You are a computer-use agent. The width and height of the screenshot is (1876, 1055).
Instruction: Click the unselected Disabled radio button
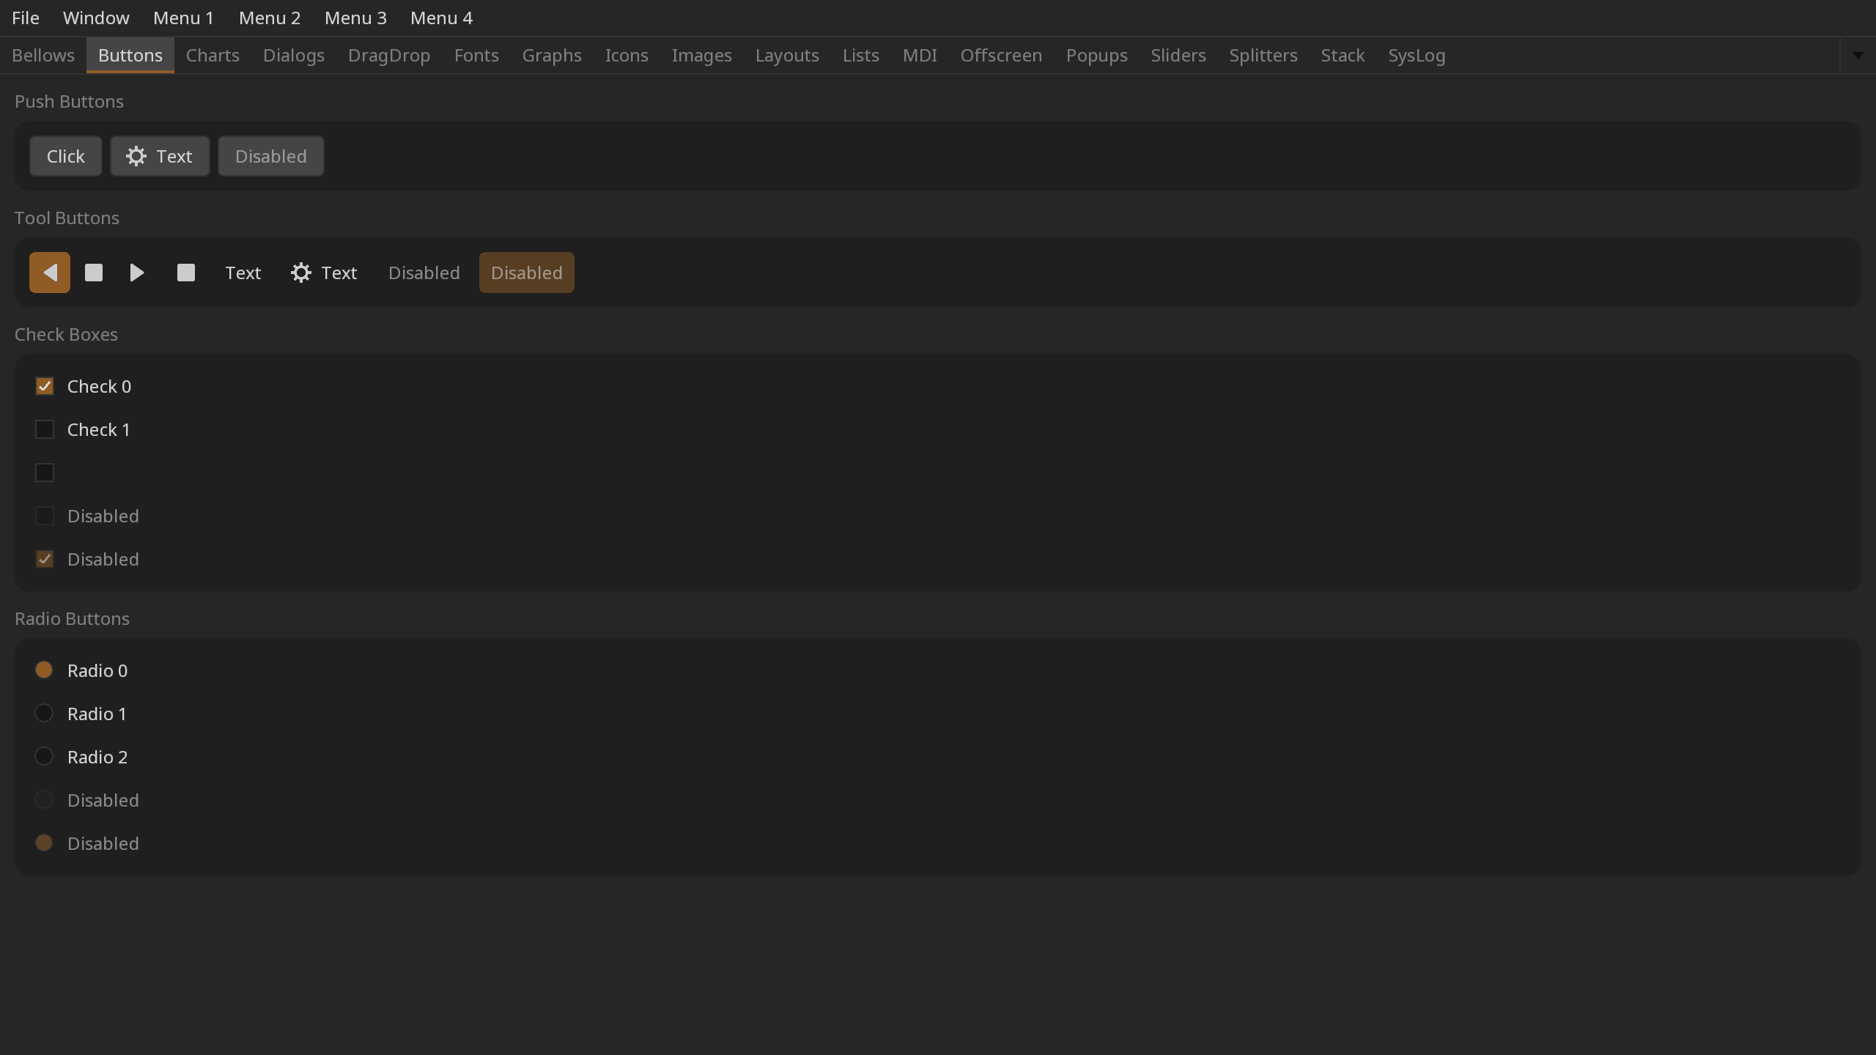point(44,799)
